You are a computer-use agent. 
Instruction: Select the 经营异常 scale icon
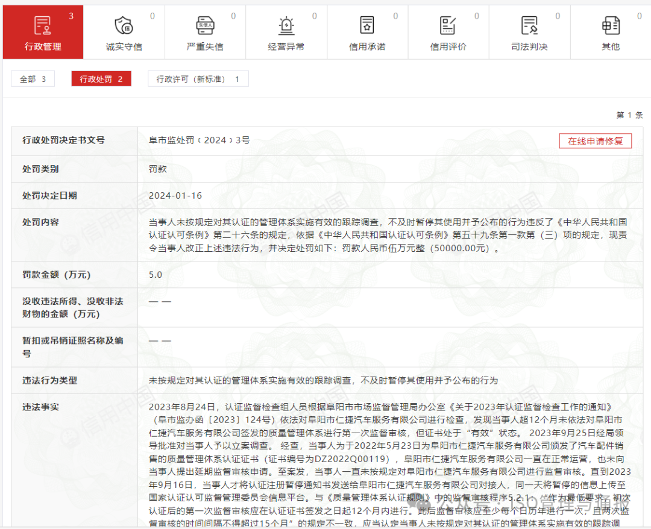pyautogui.click(x=286, y=25)
